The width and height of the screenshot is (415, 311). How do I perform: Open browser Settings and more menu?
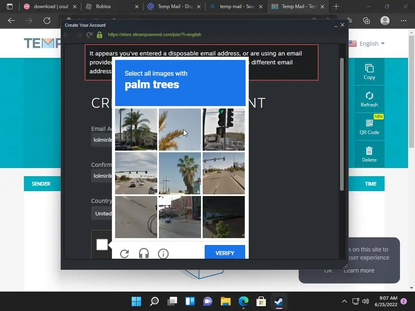pyautogui.click(x=403, y=21)
